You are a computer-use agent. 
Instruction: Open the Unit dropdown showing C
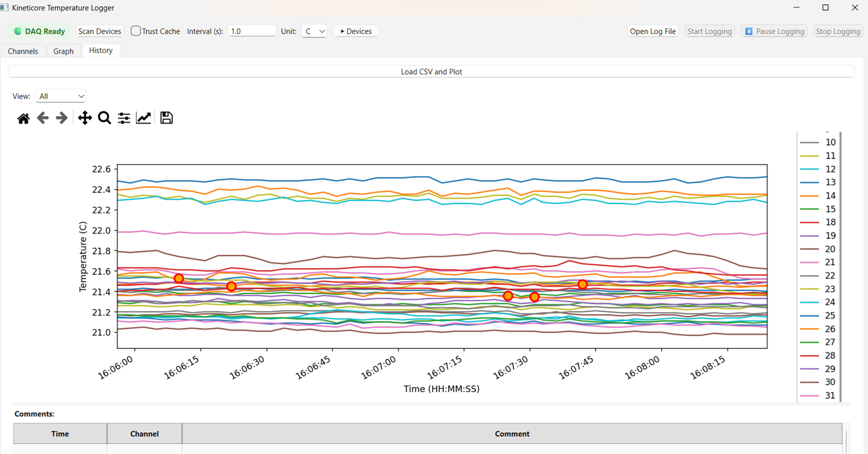pyautogui.click(x=315, y=31)
